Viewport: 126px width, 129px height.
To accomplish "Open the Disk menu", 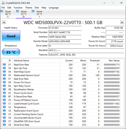I will (x=37, y=8).
